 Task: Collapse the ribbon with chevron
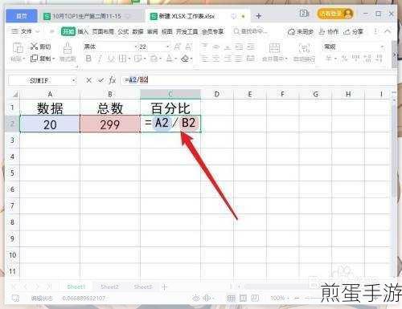(388, 31)
